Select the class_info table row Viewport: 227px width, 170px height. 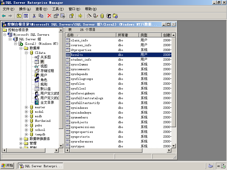click(118, 40)
